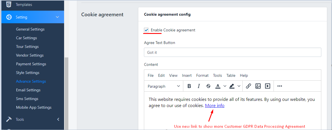Viewport: 332px width, 130px height.
Task: Apply the text color swatch button
Action: tap(218, 86)
